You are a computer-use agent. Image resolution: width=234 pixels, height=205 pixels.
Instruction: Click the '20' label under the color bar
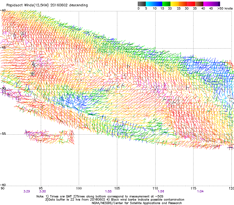pos(170,9)
